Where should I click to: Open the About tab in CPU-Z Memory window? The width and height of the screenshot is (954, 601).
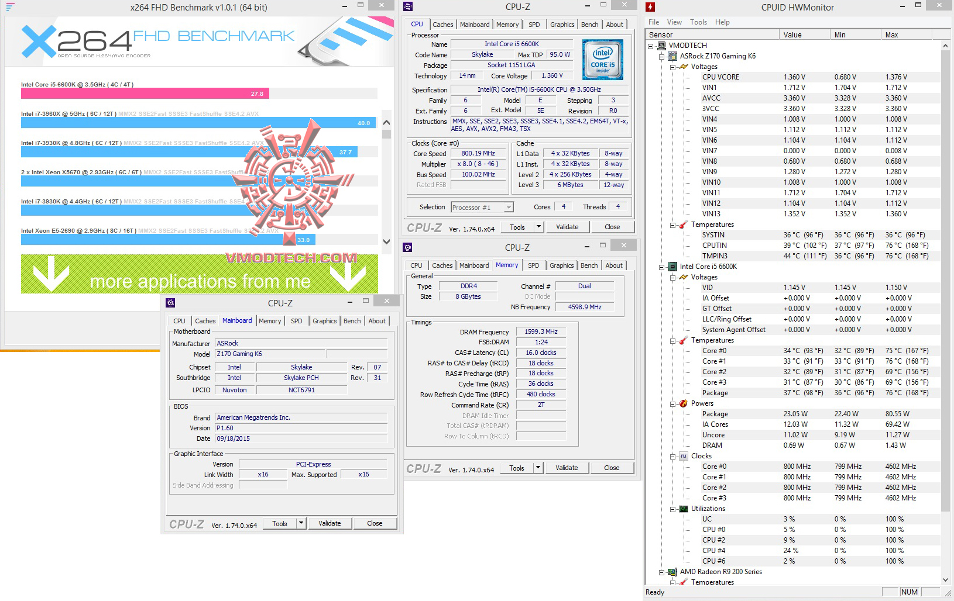point(614,265)
